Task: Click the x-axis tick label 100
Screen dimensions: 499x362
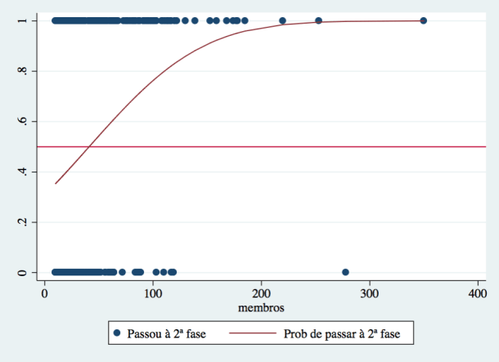Action: (x=153, y=294)
